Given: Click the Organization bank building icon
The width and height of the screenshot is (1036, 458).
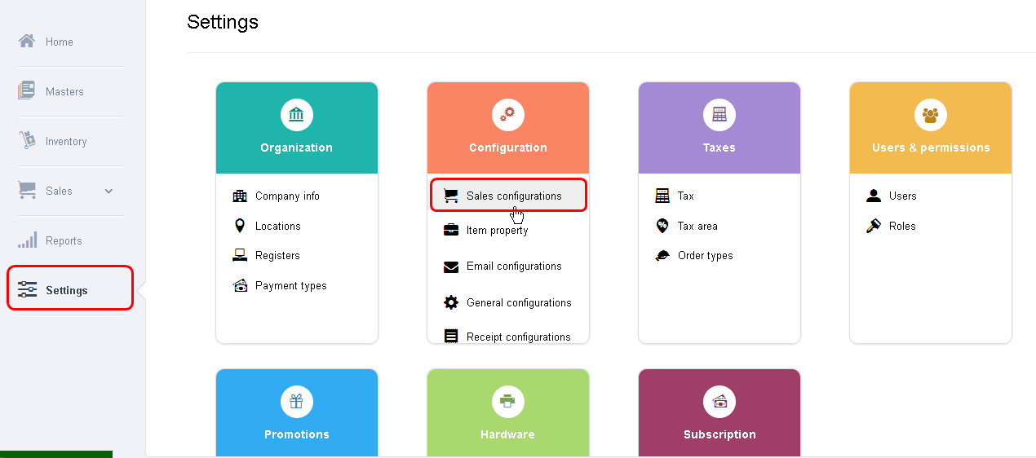Looking at the screenshot, I should coord(296,115).
